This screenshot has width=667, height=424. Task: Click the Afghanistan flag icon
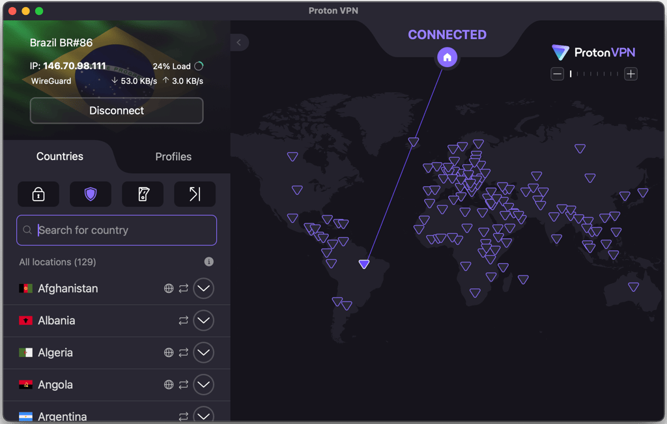click(x=25, y=289)
